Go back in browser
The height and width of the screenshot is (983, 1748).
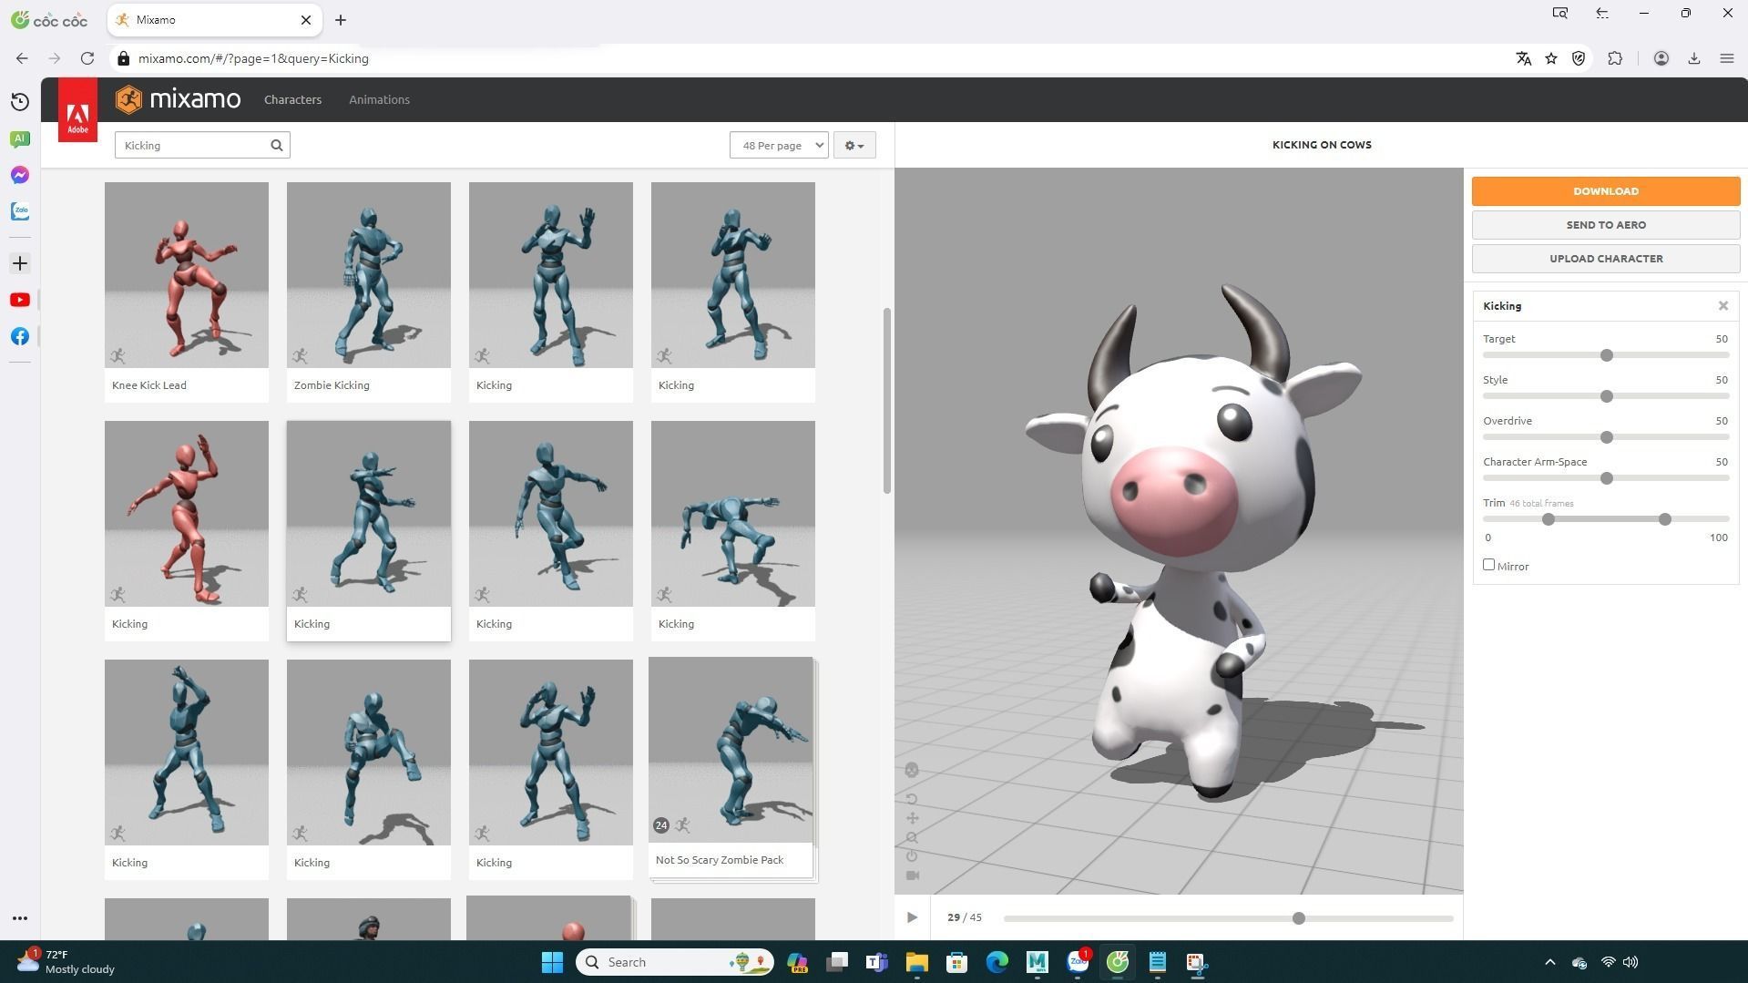[x=22, y=58]
